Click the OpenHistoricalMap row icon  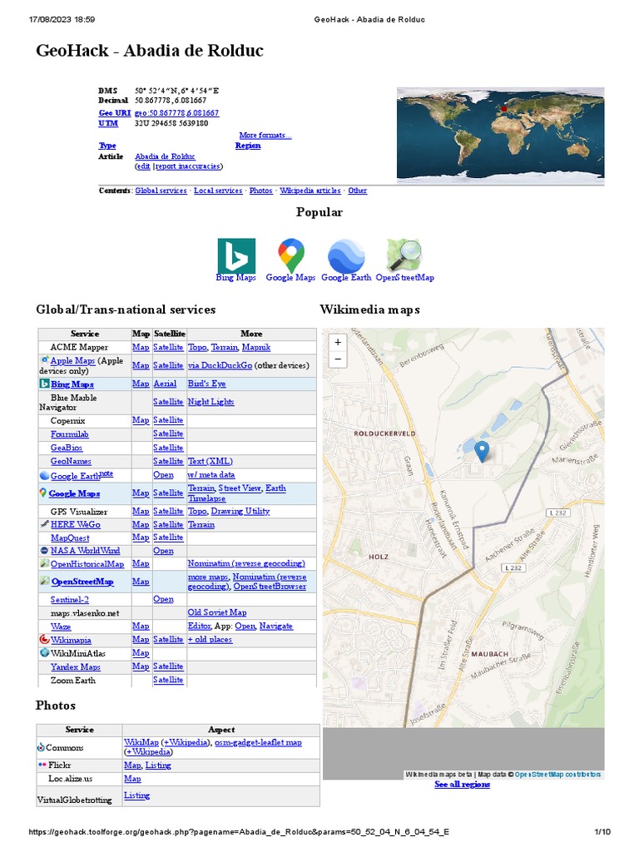[45, 563]
